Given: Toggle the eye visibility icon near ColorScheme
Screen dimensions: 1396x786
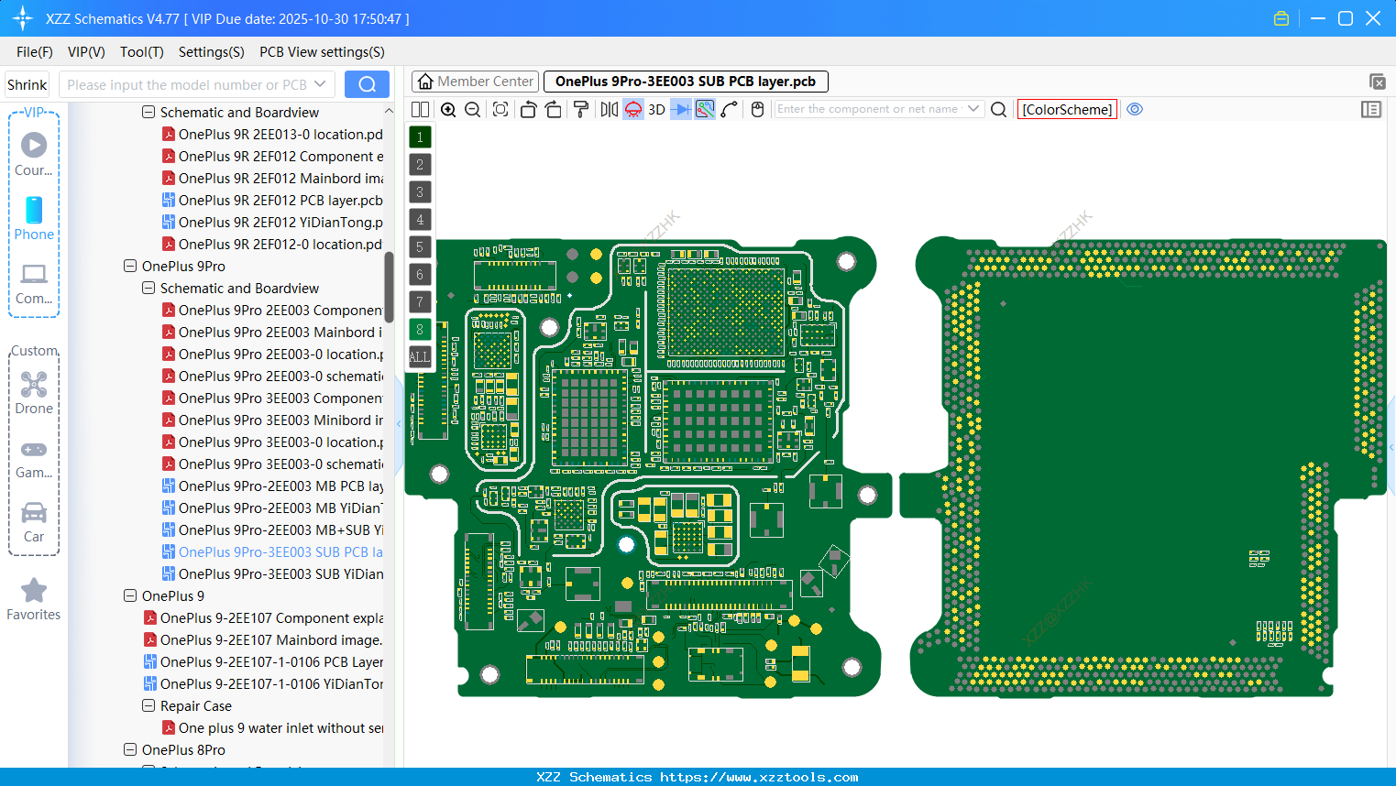Looking at the screenshot, I should (1135, 109).
